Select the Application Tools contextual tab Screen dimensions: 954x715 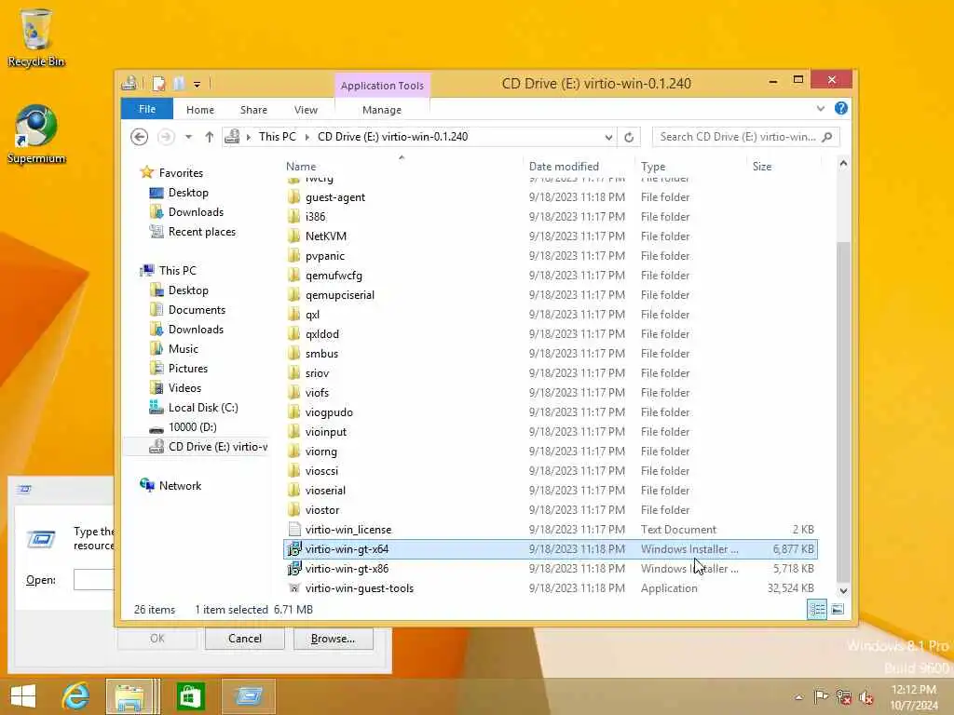point(382,86)
